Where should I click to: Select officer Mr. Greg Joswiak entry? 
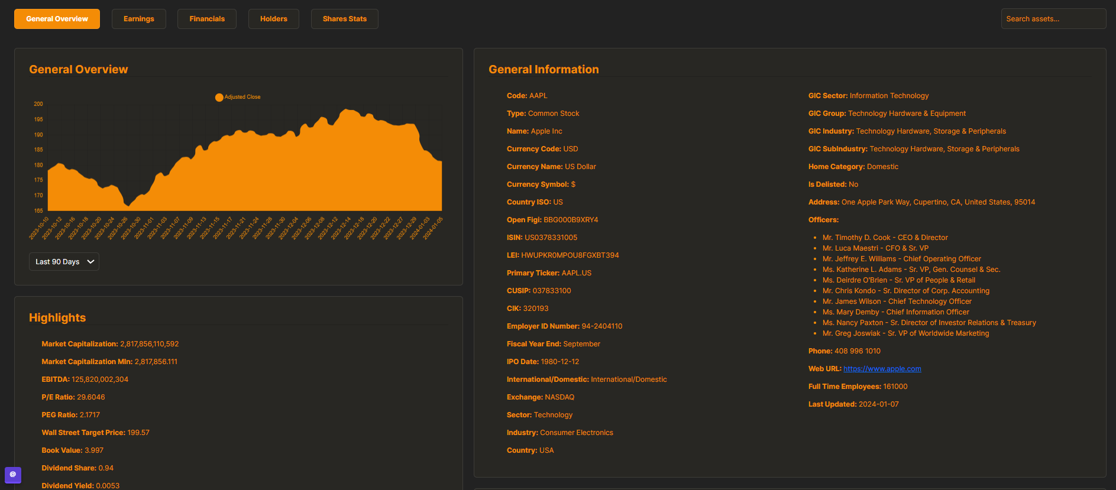point(906,333)
